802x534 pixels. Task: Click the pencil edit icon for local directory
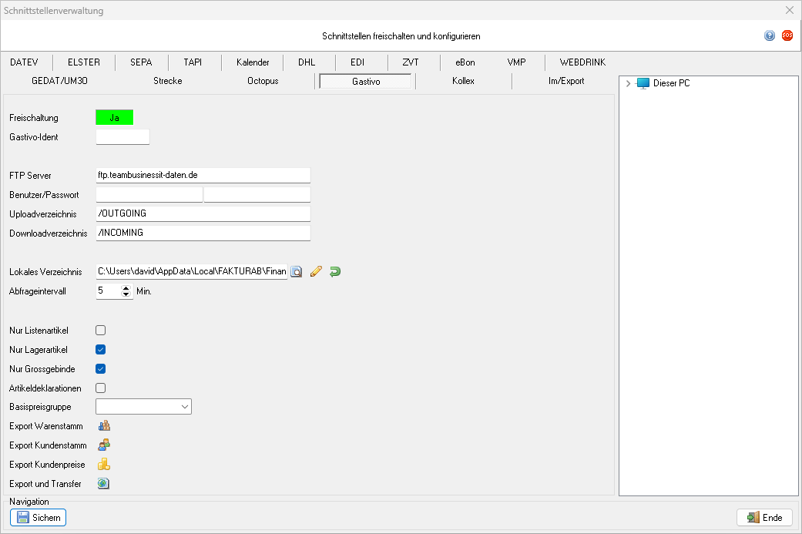point(315,272)
